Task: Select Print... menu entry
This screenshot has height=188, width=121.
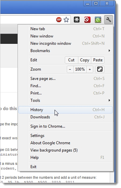Action: point(66,93)
